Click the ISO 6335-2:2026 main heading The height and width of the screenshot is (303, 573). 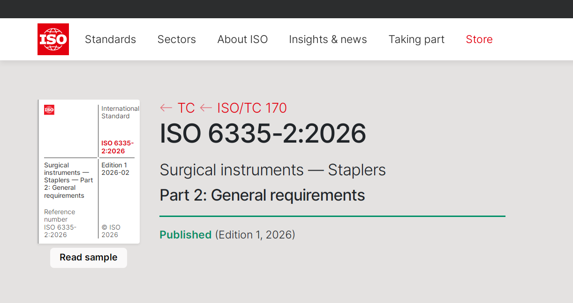tap(263, 134)
